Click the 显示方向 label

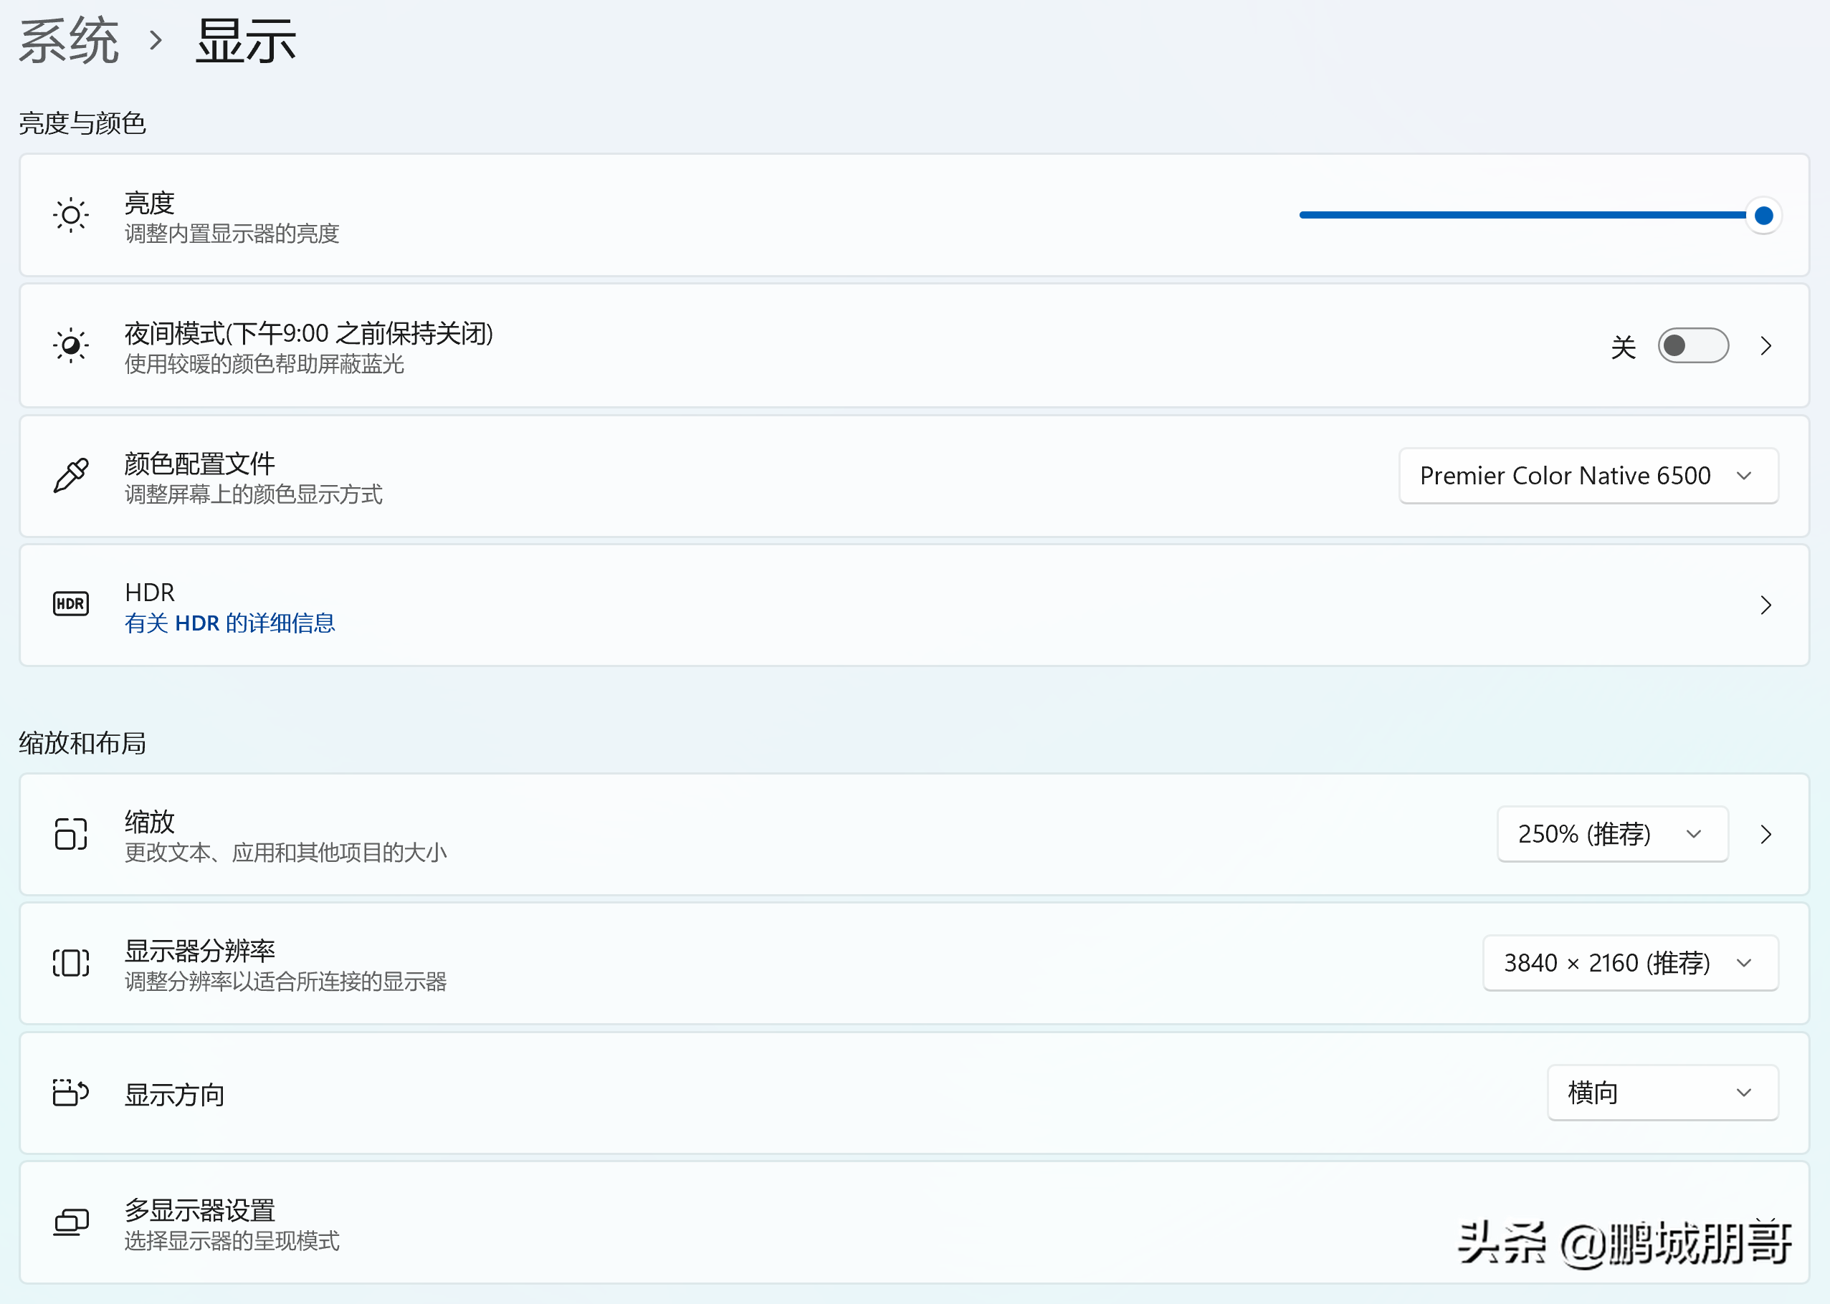[175, 1095]
